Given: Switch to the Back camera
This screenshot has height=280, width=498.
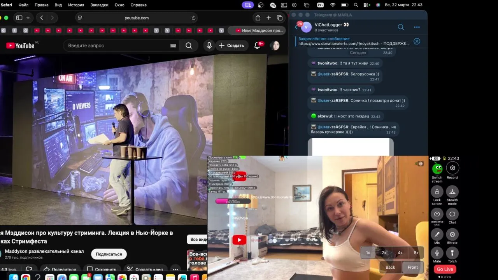Looking at the screenshot, I should [390, 267].
